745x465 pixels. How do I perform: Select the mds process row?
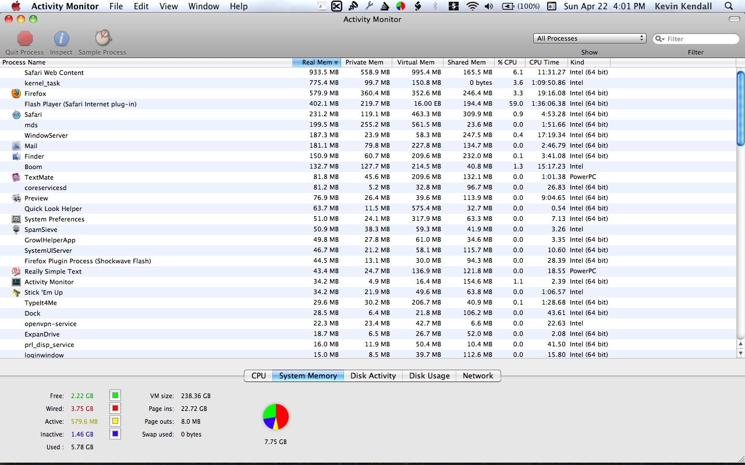368,125
